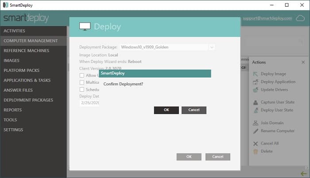
Task: Click the green arrow icon at bottom right
Action: tap(303, 174)
